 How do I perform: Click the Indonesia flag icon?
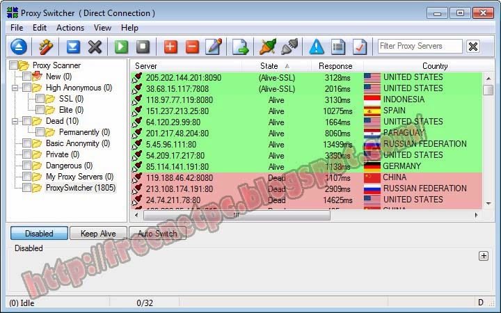point(372,99)
